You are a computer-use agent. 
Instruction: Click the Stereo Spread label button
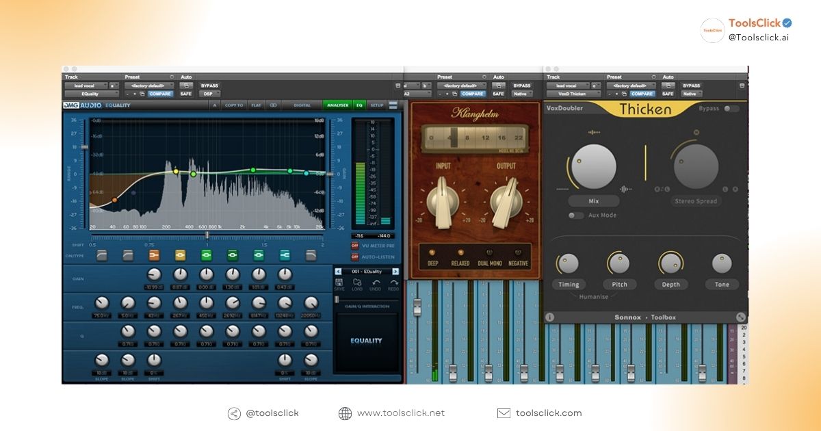coord(696,201)
